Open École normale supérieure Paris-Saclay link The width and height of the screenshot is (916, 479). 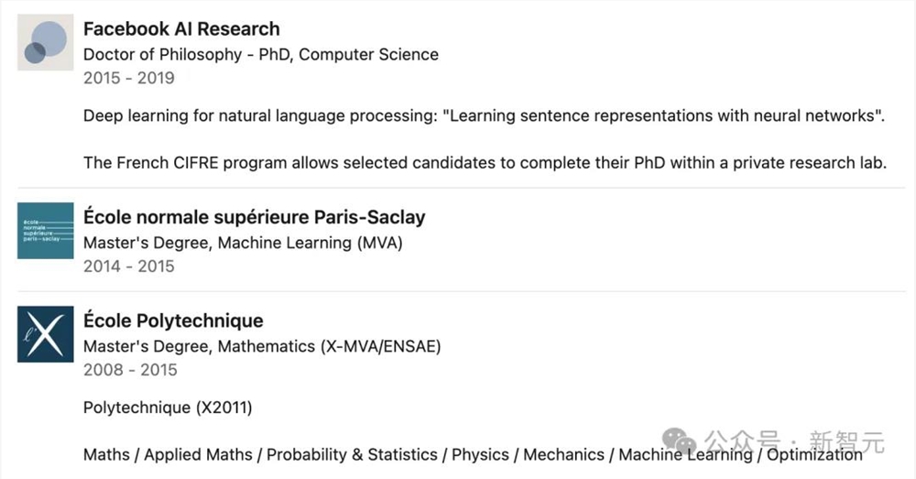pyautogui.click(x=254, y=218)
